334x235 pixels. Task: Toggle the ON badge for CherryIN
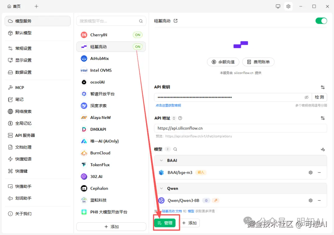[x=138, y=35]
